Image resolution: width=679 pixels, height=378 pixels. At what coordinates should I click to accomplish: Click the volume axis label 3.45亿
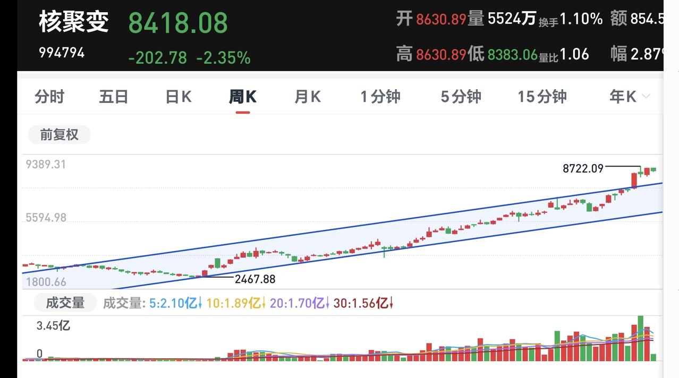[53, 325]
